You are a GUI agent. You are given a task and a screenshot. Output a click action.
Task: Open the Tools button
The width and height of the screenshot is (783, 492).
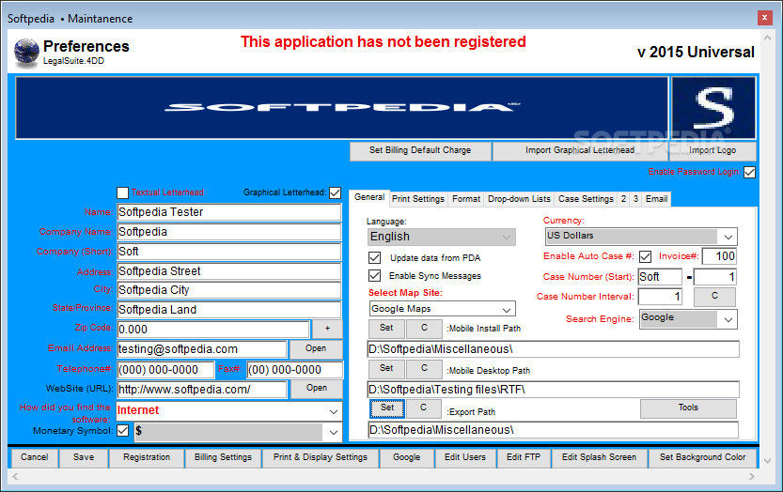pyautogui.click(x=688, y=408)
